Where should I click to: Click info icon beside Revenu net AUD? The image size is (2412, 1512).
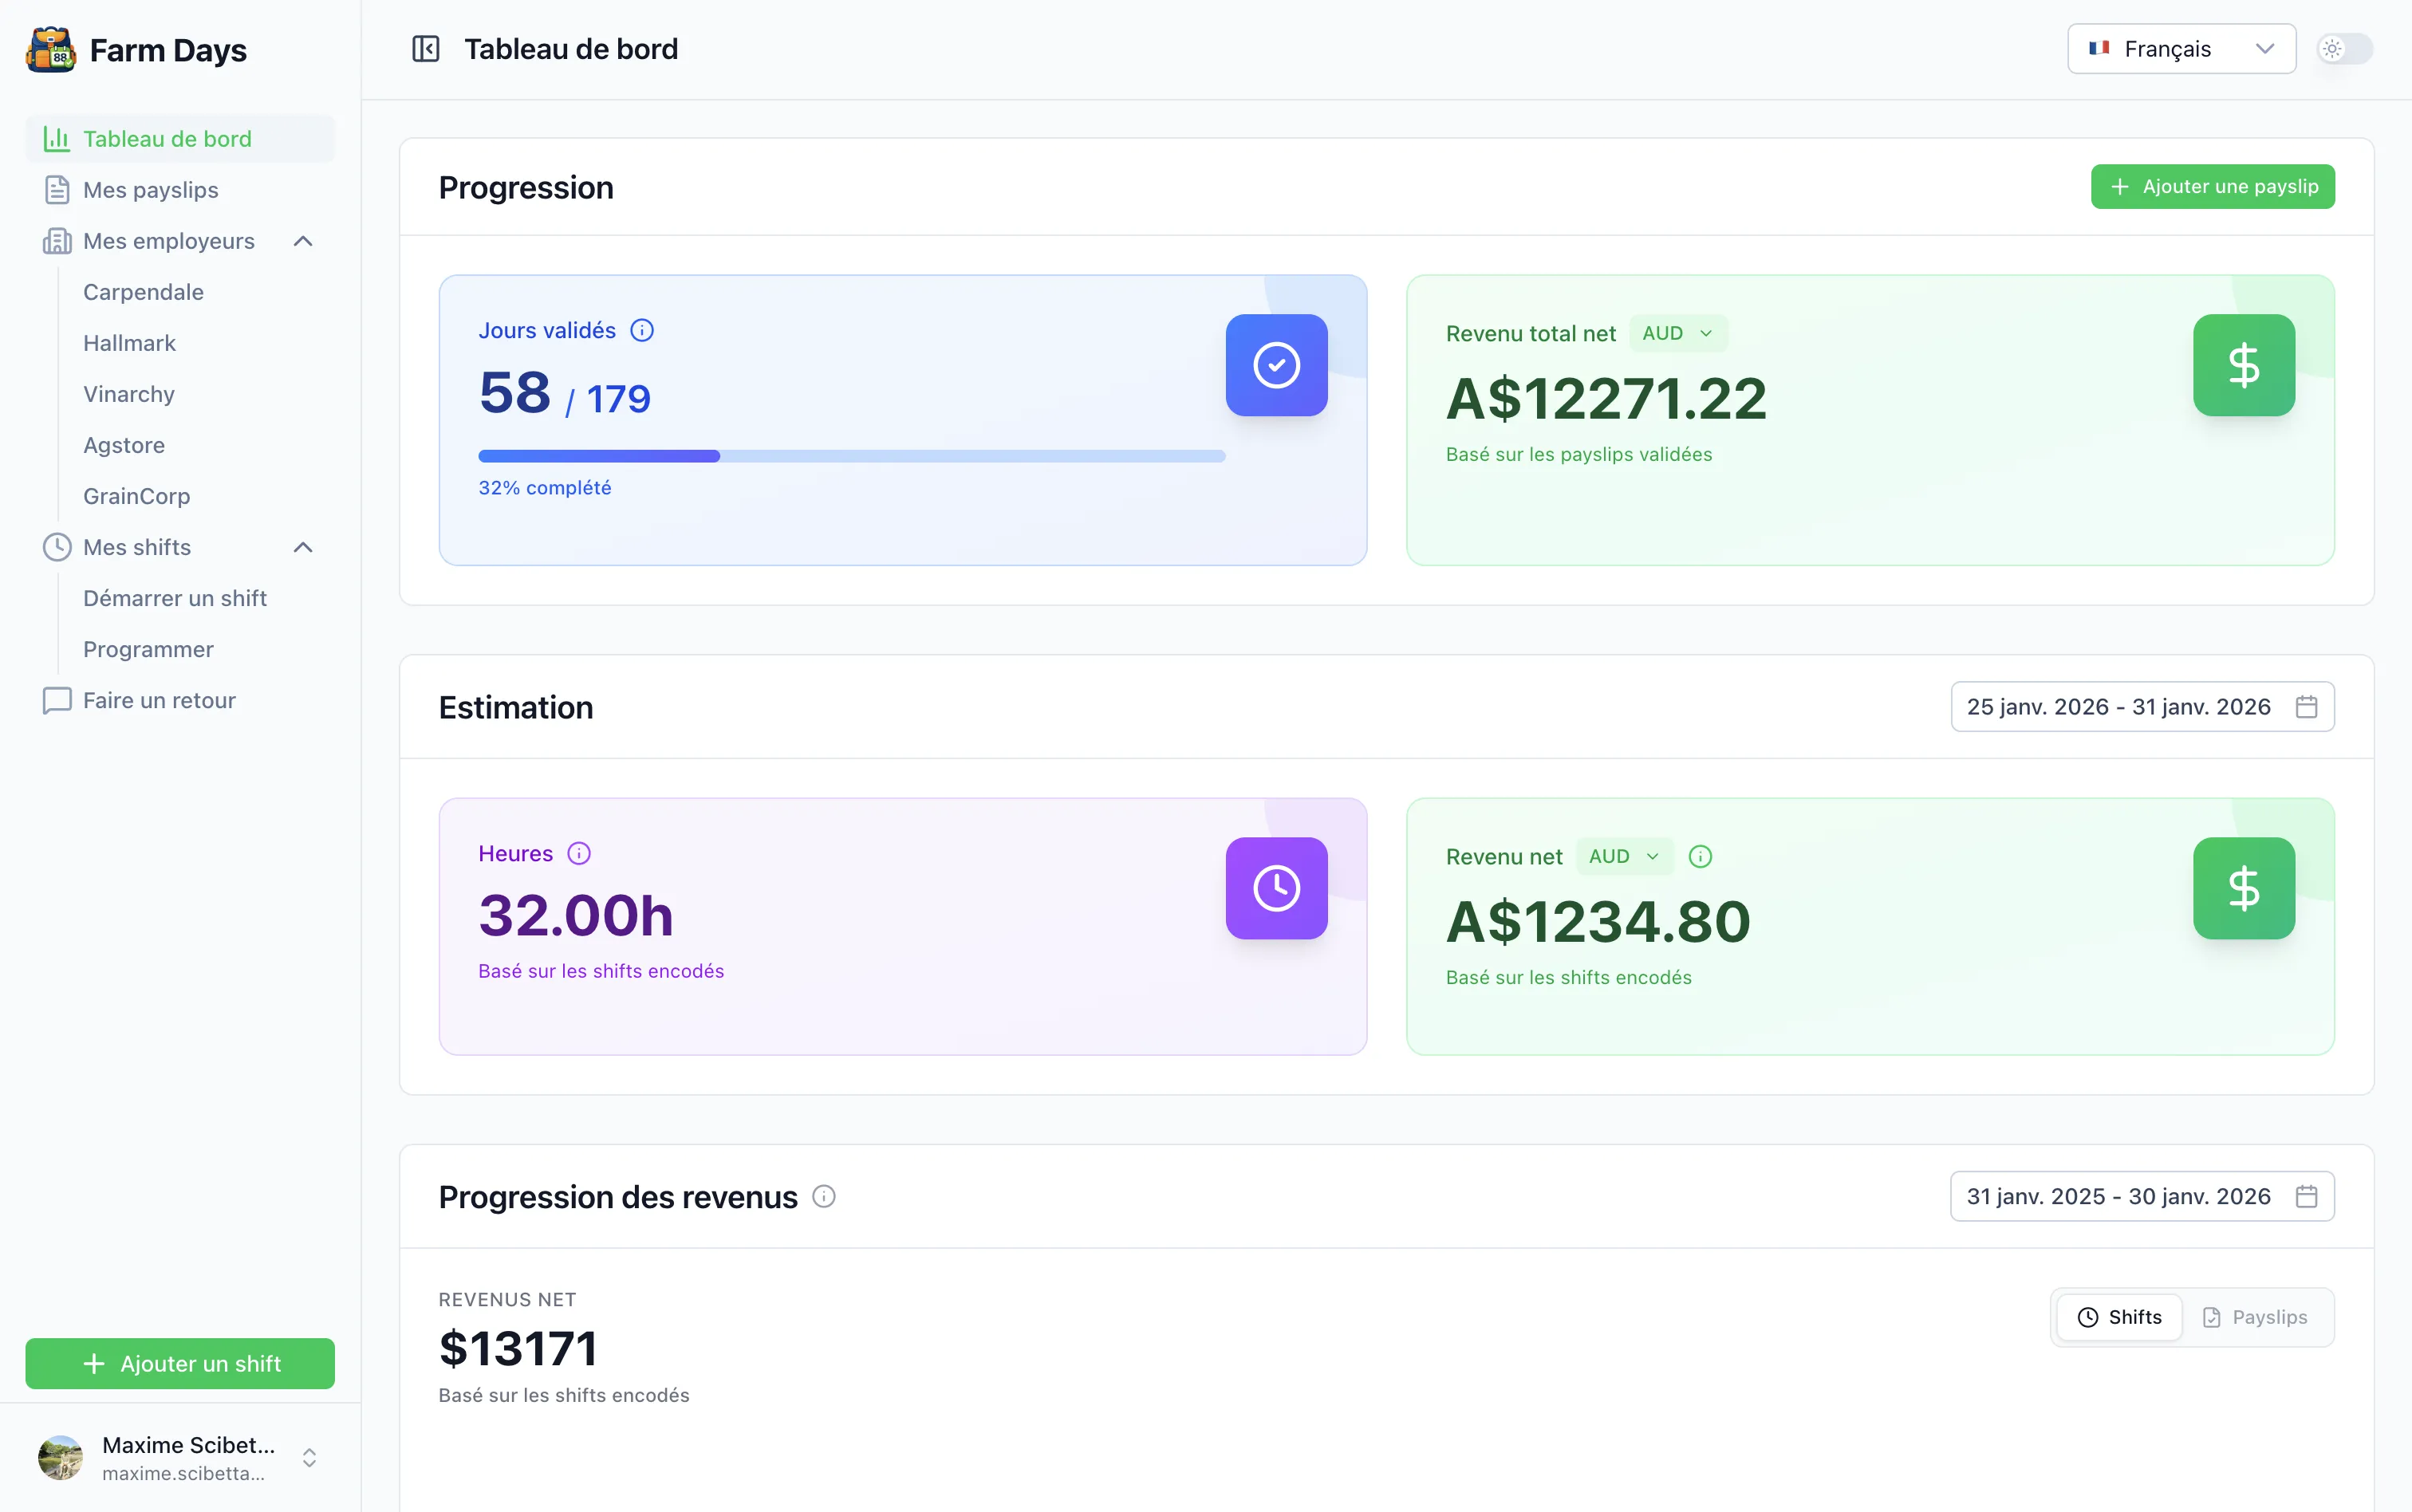pyautogui.click(x=1700, y=857)
